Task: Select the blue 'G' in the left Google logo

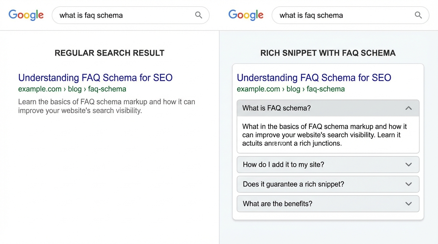Action: (13, 15)
